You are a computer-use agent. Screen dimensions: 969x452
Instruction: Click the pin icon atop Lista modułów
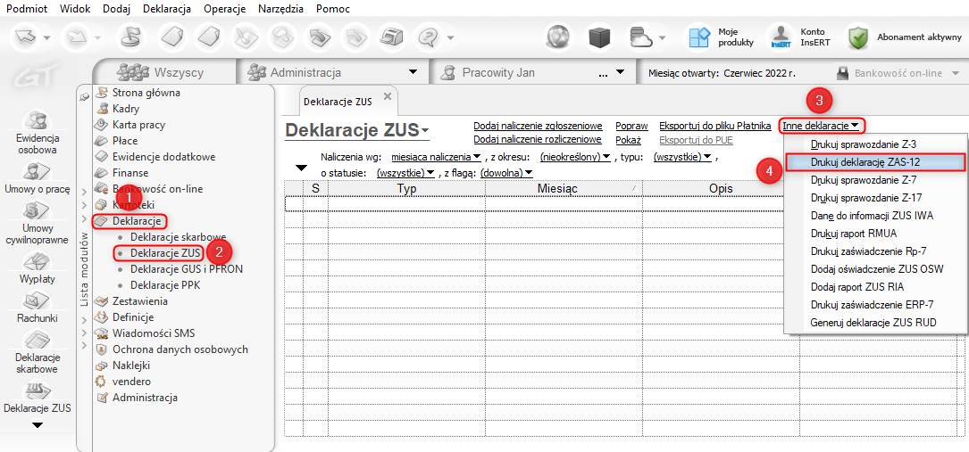coord(85,95)
